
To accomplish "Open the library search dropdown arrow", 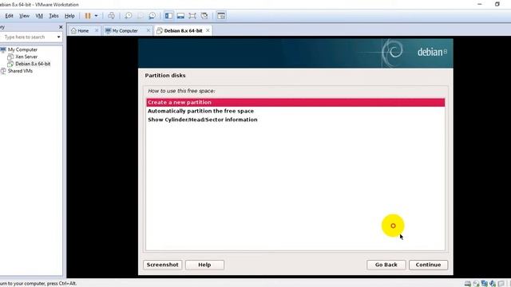I will click(58, 37).
